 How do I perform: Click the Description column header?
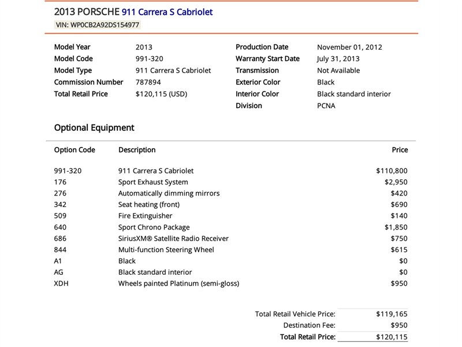tap(137, 150)
